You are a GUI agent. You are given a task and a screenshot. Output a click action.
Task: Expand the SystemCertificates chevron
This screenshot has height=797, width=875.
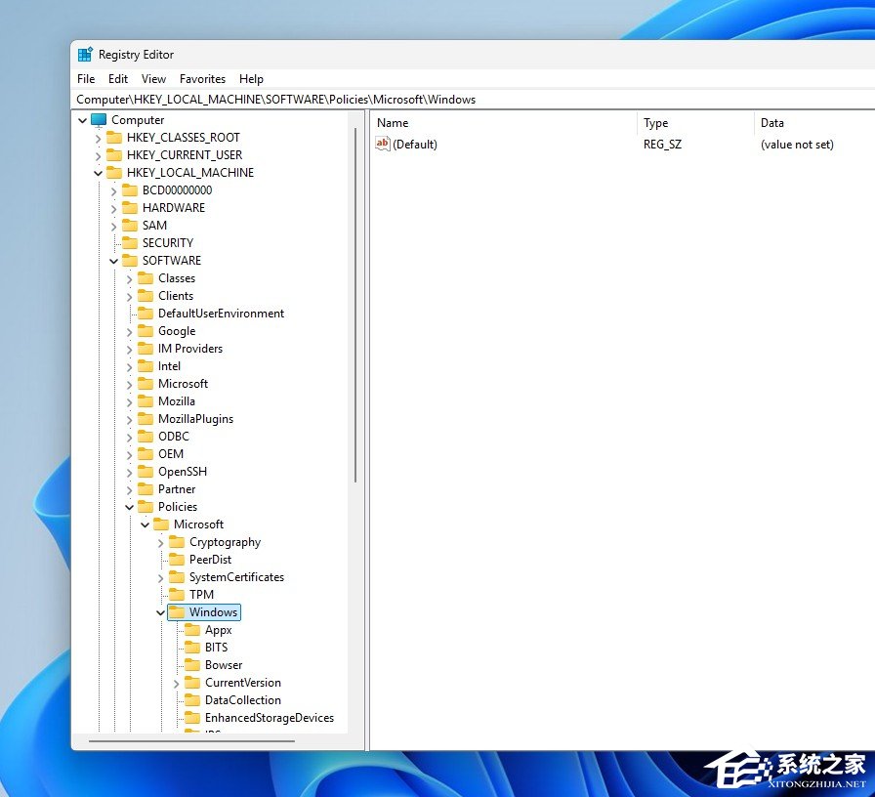tap(161, 577)
